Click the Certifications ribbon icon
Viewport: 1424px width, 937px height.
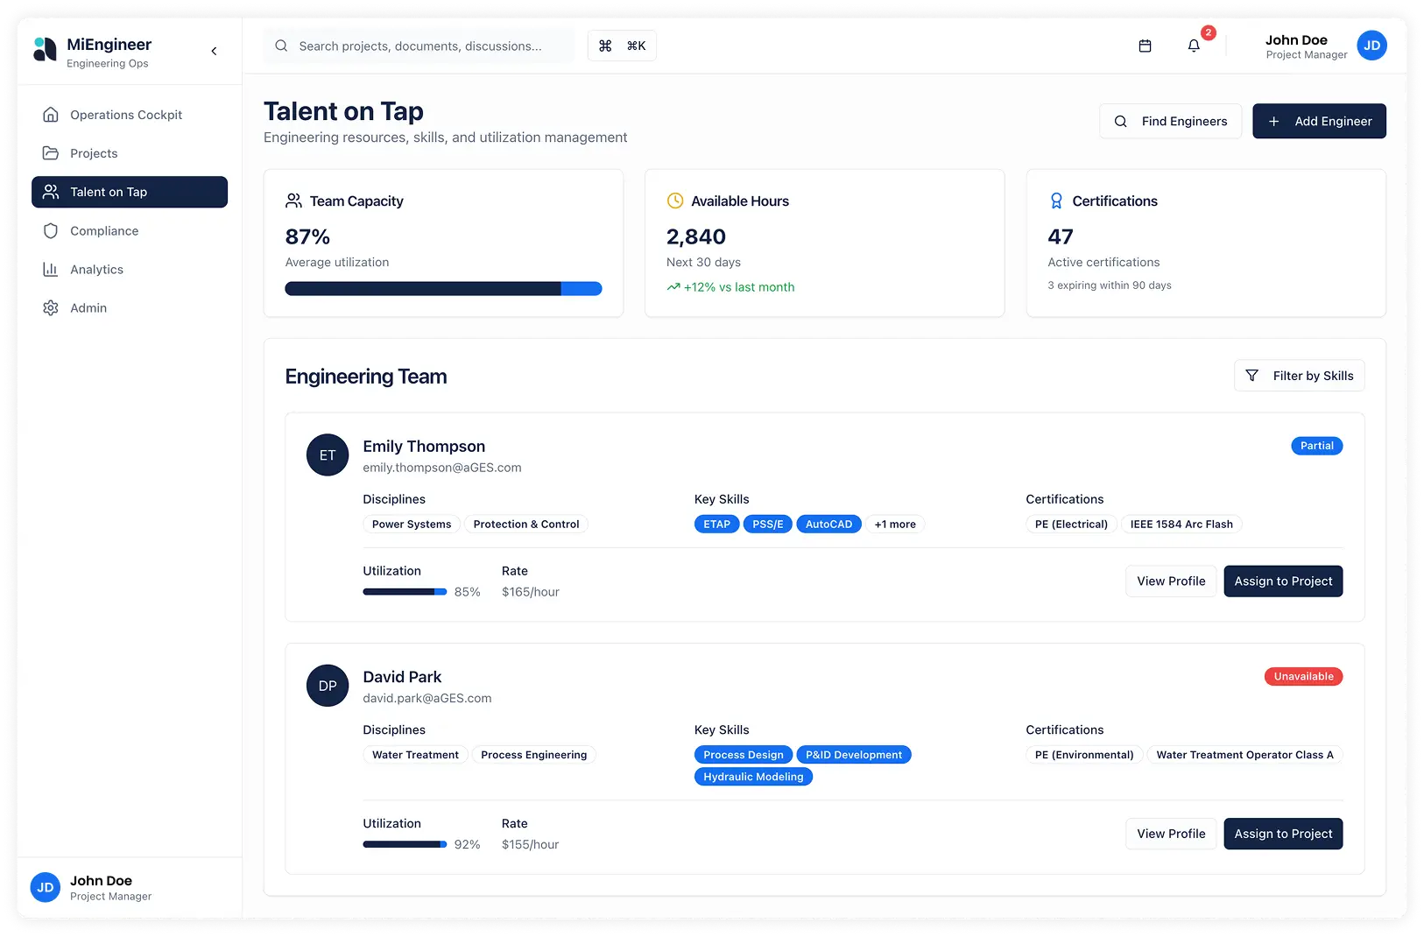click(1056, 201)
